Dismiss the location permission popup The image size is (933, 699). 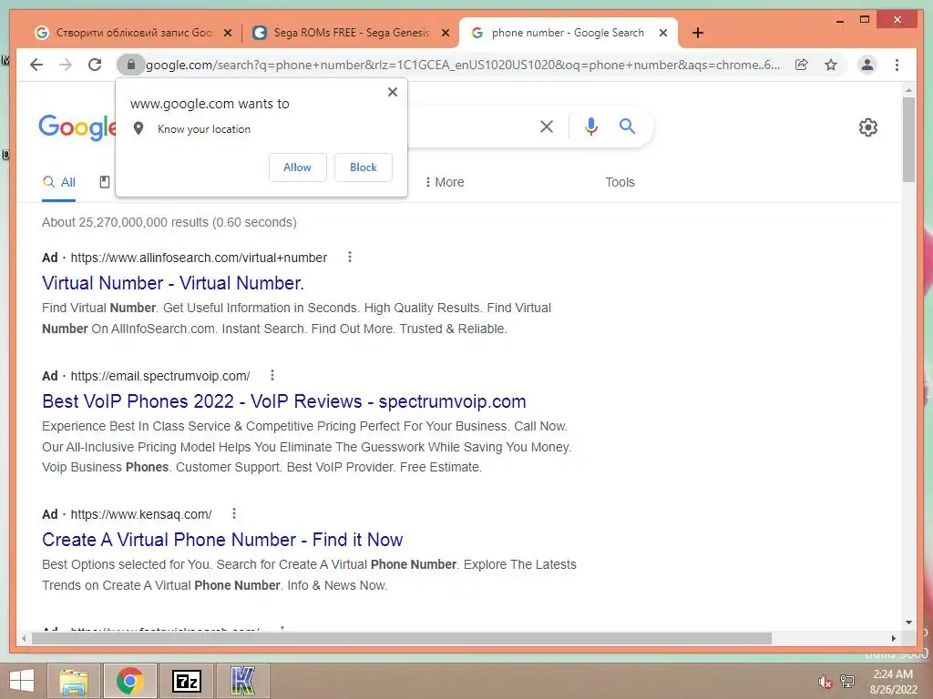pos(392,92)
